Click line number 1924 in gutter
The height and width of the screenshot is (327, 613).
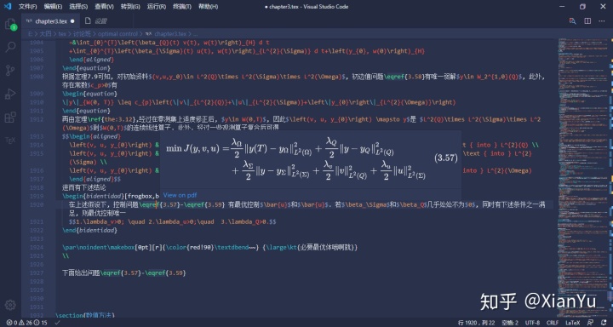pos(37,247)
